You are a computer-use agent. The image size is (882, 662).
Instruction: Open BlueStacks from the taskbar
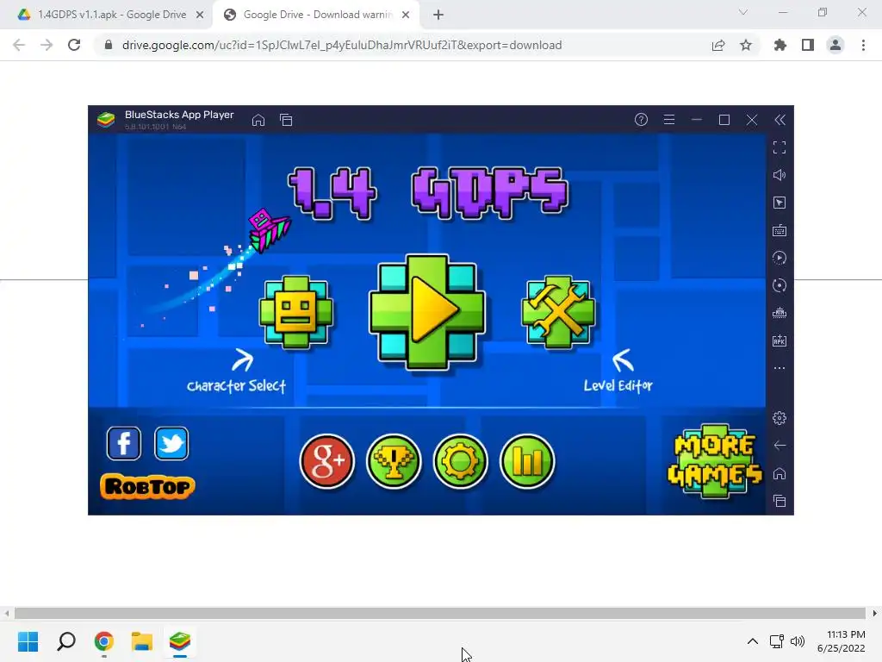click(180, 641)
